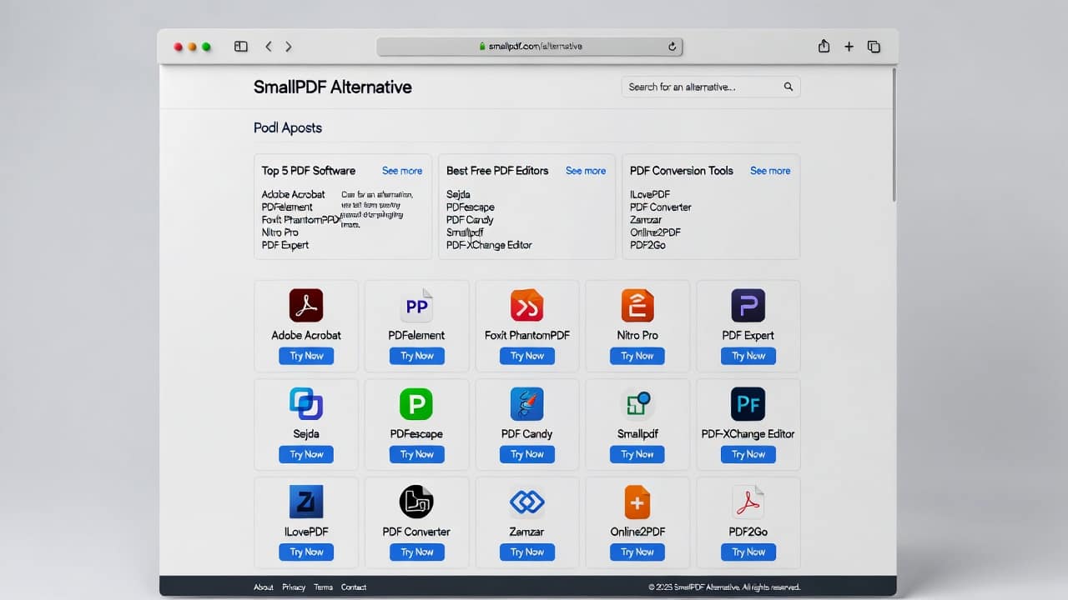The width and height of the screenshot is (1068, 600).
Task: Click the PDF Candy app icon
Action: coord(527,404)
